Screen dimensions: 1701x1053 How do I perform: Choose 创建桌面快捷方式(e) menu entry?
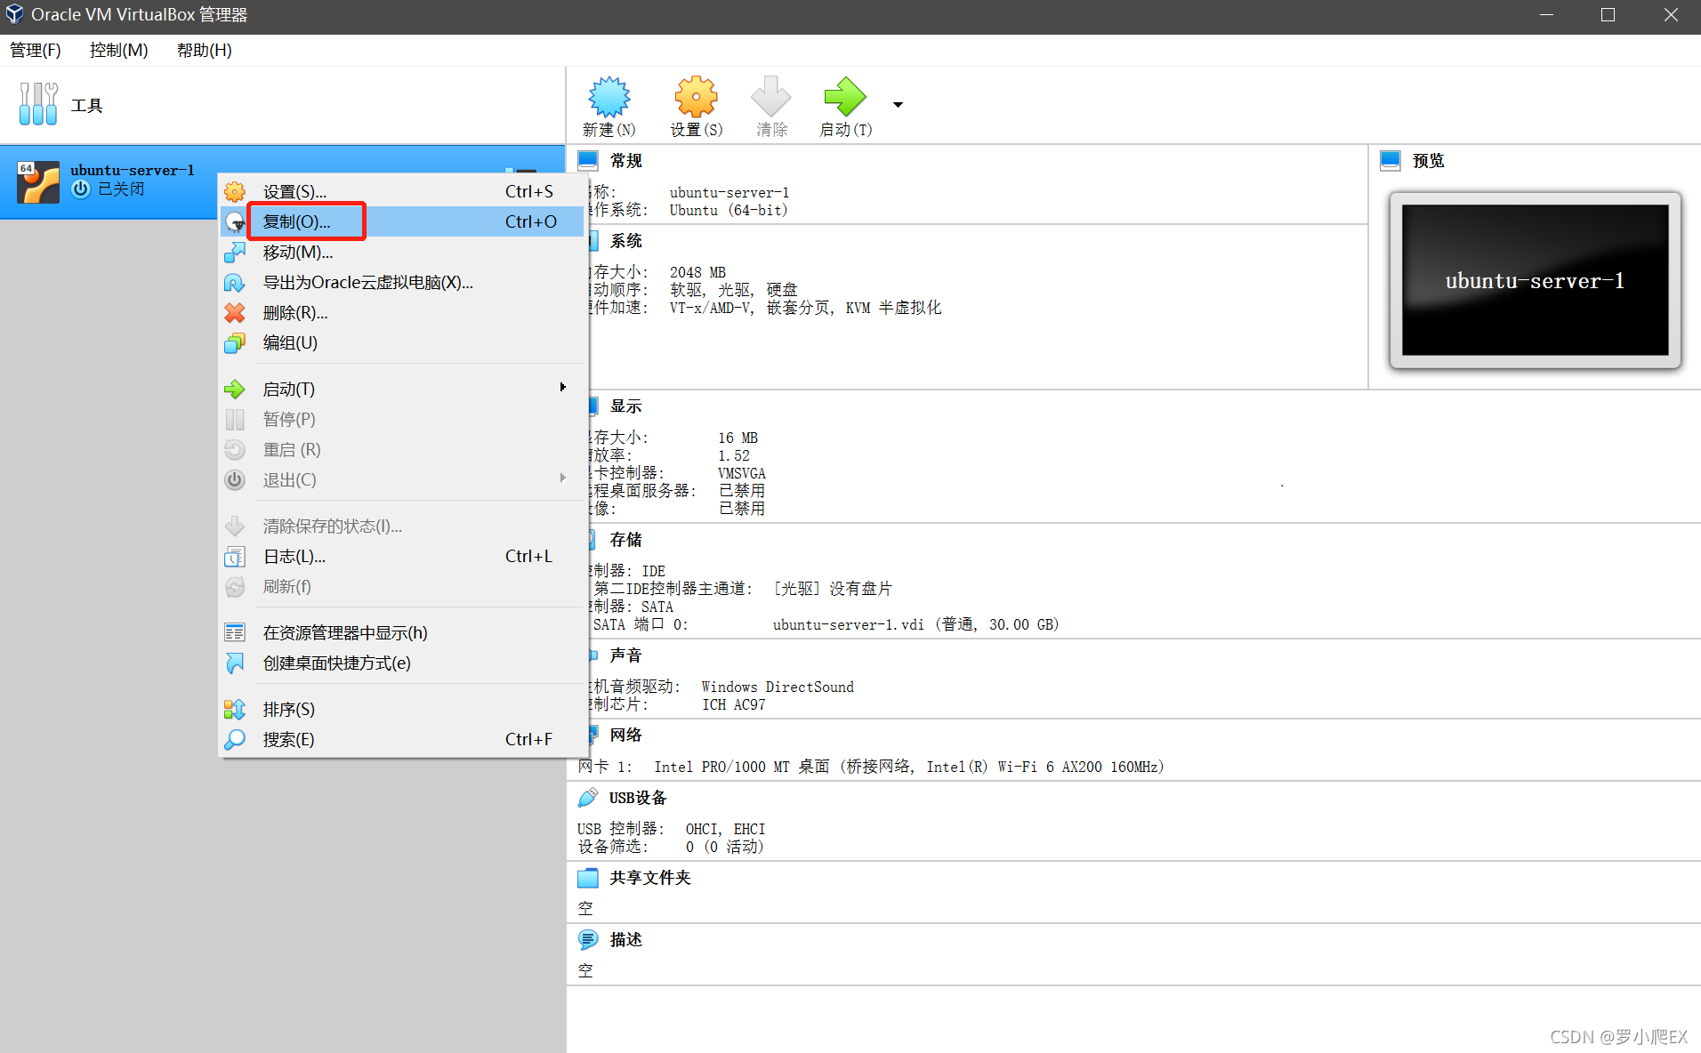tap(402, 663)
